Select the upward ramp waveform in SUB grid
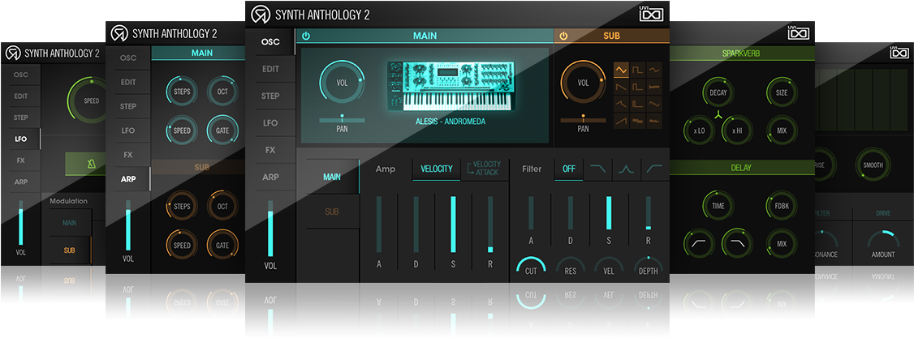This screenshot has height=338, width=914. click(621, 121)
